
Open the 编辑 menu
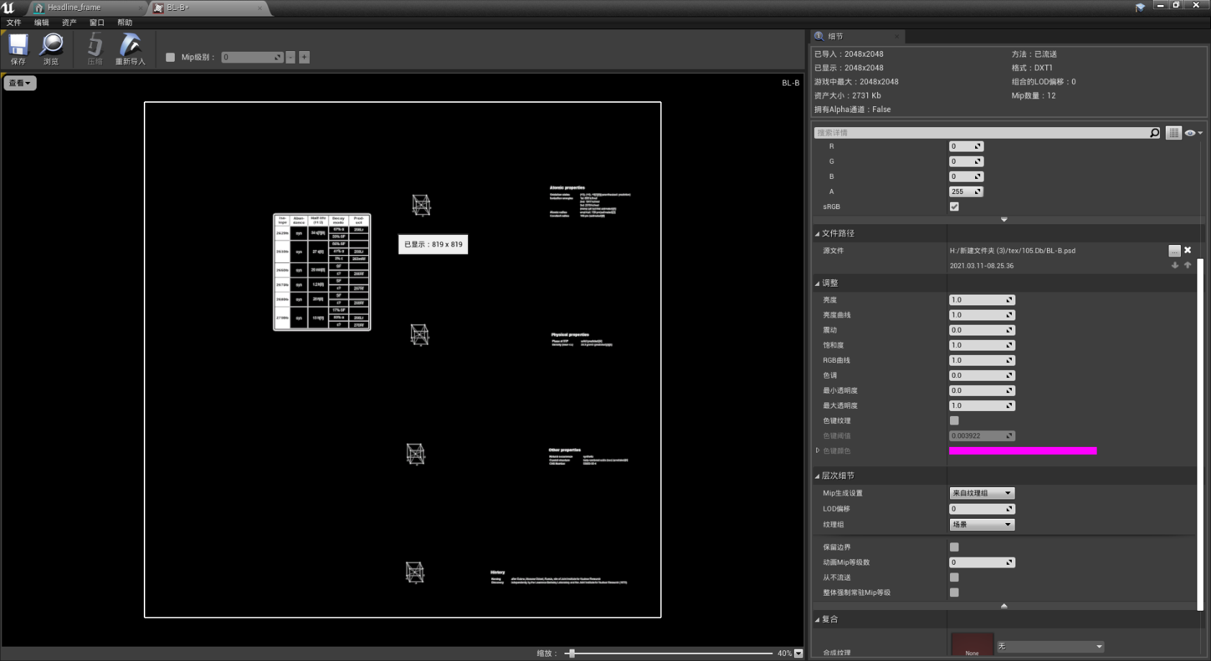[x=42, y=23]
